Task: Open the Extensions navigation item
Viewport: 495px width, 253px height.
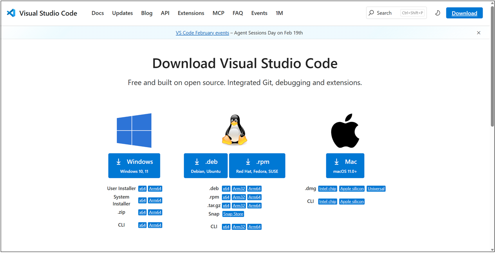Action: 191,13
